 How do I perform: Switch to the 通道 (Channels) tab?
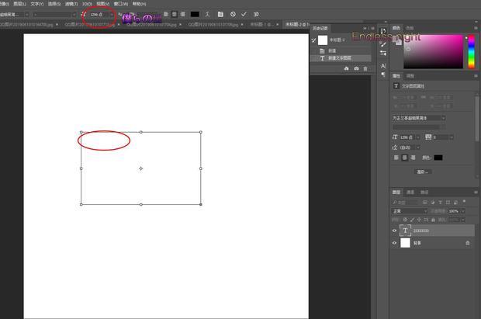(x=410, y=192)
